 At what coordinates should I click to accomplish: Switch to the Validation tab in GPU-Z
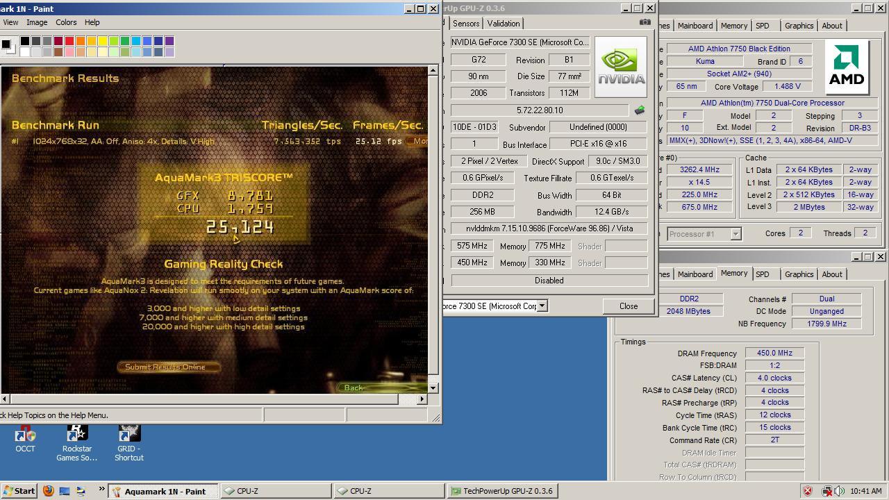coord(504,23)
